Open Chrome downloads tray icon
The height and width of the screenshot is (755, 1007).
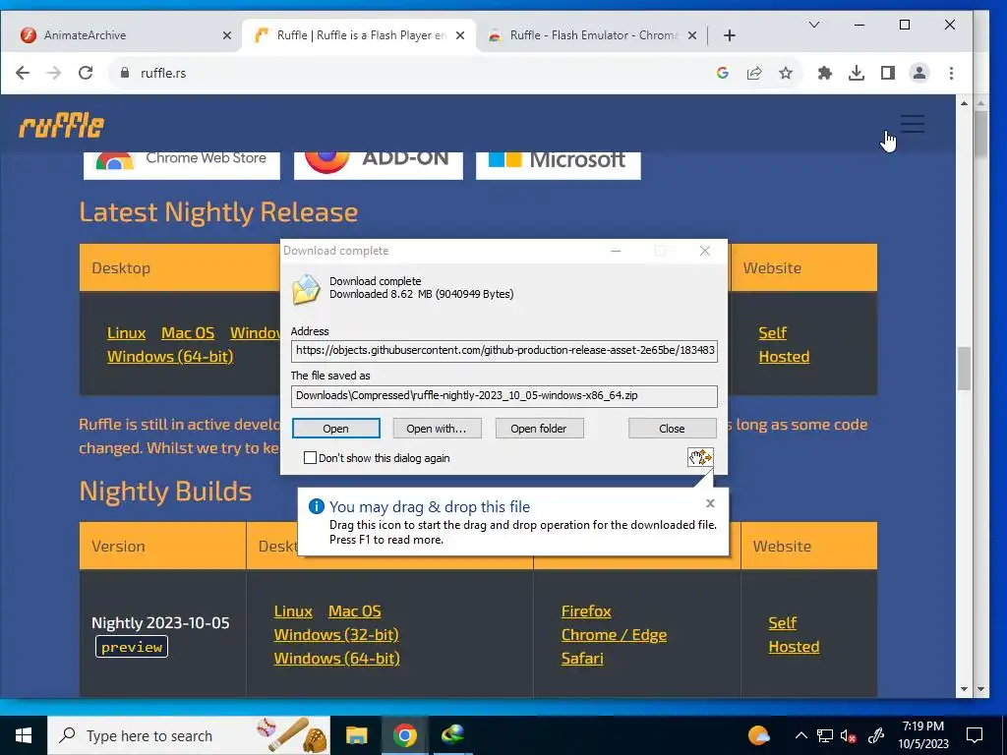click(857, 73)
